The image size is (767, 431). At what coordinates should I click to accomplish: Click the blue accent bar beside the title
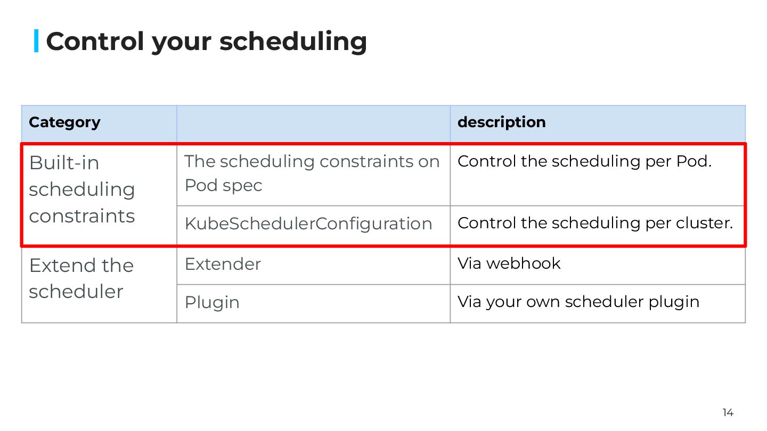pyautogui.click(x=36, y=41)
